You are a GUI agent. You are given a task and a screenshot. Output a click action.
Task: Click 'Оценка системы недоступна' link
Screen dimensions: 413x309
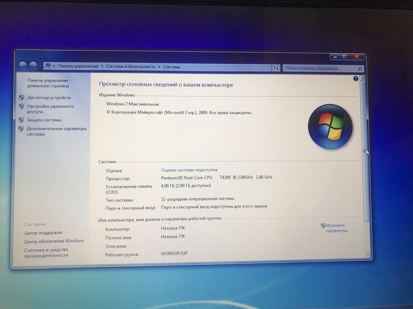pos(189,170)
